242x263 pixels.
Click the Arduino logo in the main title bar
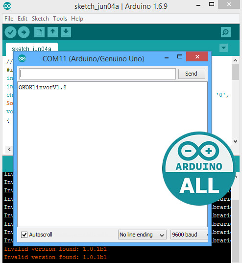coord(7,6)
